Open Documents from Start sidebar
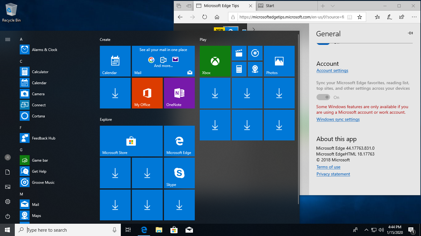Screen dimensions: 421x236 [x=8, y=172]
